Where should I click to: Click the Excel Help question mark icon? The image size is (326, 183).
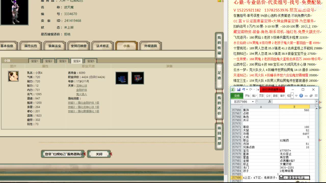tap(301, 96)
